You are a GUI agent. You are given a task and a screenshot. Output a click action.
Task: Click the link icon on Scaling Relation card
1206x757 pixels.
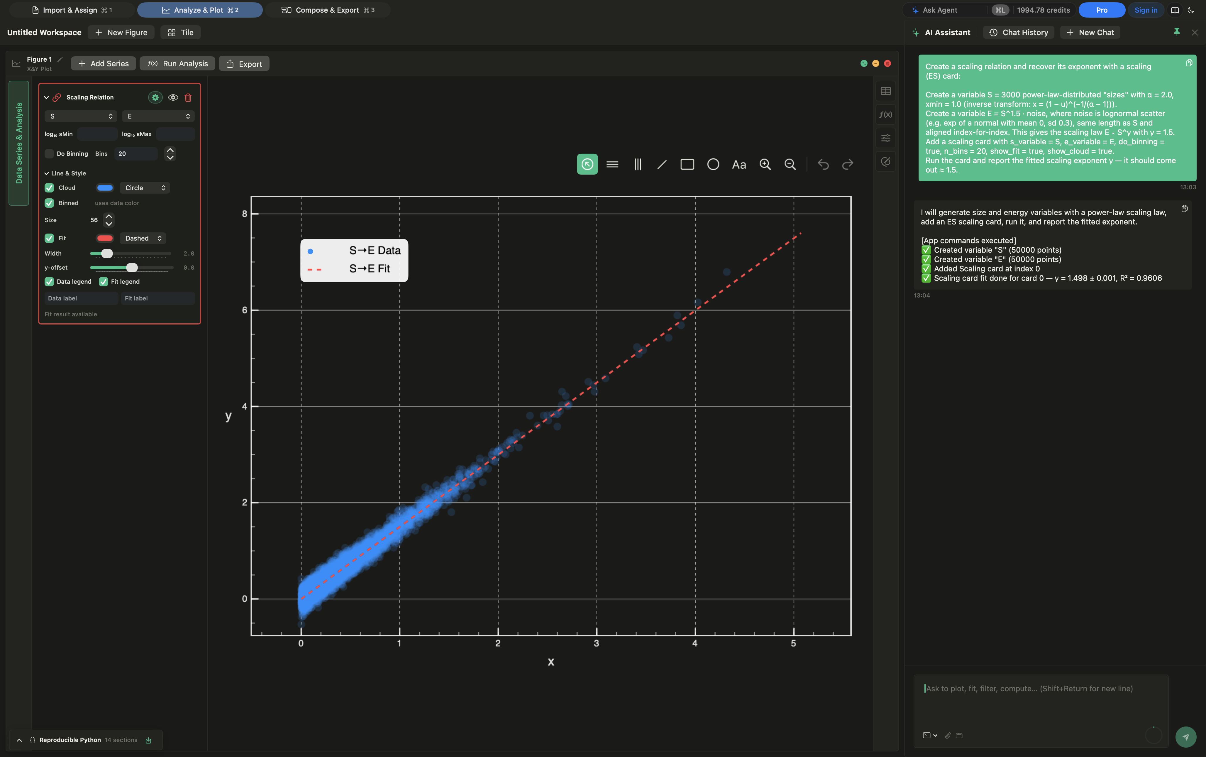57,98
